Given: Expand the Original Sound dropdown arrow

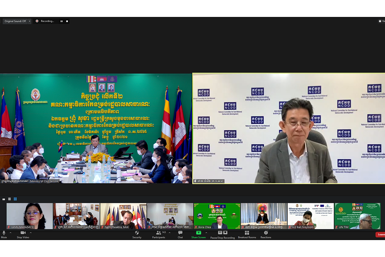Looking at the screenshot, I should pyautogui.click(x=30, y=21).
